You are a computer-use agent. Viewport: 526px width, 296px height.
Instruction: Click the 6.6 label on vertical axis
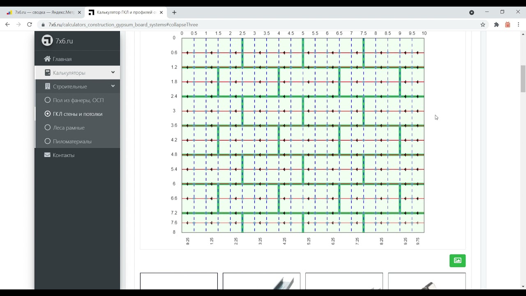coord(174,198)
